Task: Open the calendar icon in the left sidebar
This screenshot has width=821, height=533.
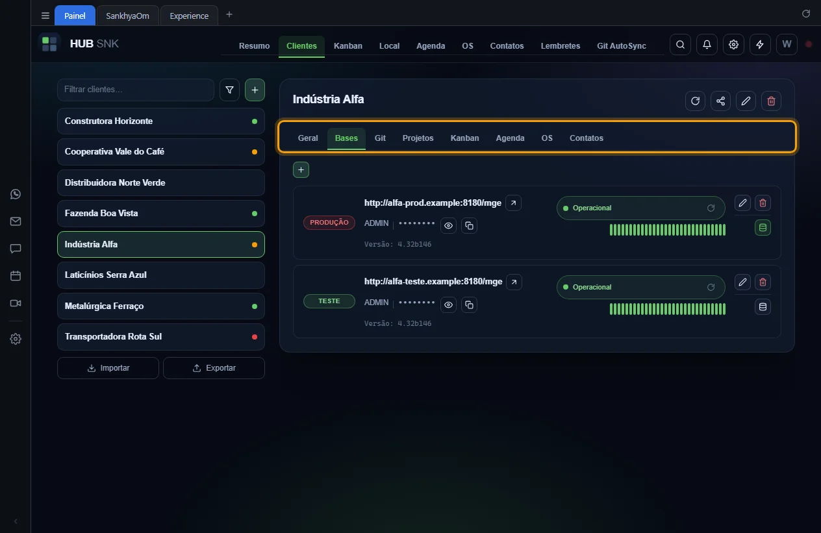Action: [x=16, y=276]
